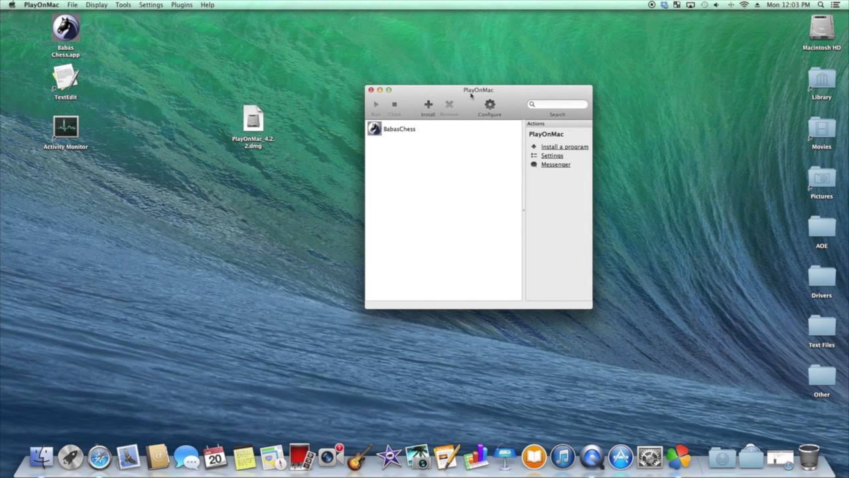Open iTunes in the Dock
This screenshot has width=849, height=478.
pos(562,457)
